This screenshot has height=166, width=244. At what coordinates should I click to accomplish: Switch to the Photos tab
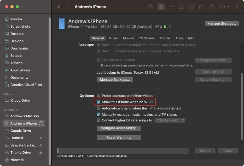pyautogui.click(x=165, y=38)
